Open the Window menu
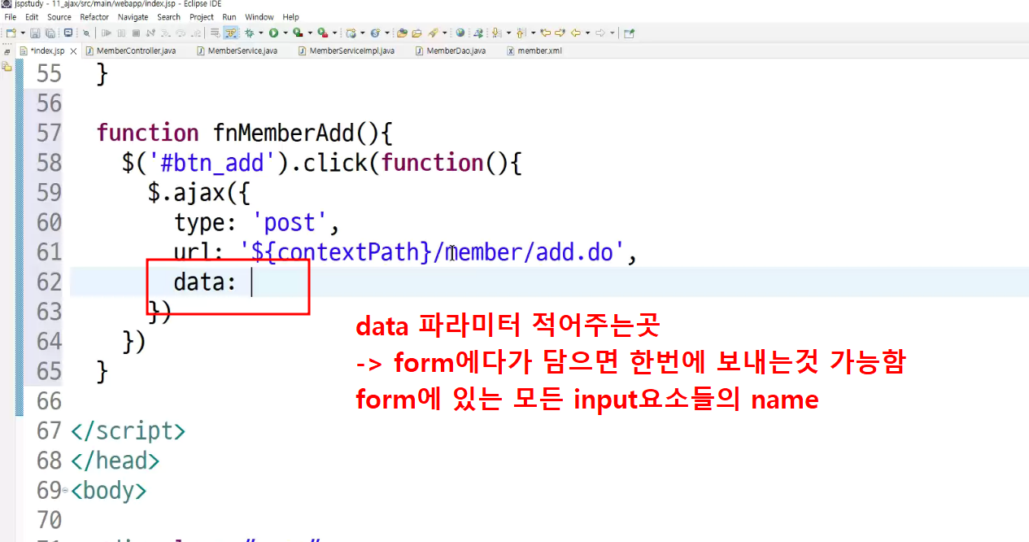Screen dimensions: 1029x542 point(259,17)
